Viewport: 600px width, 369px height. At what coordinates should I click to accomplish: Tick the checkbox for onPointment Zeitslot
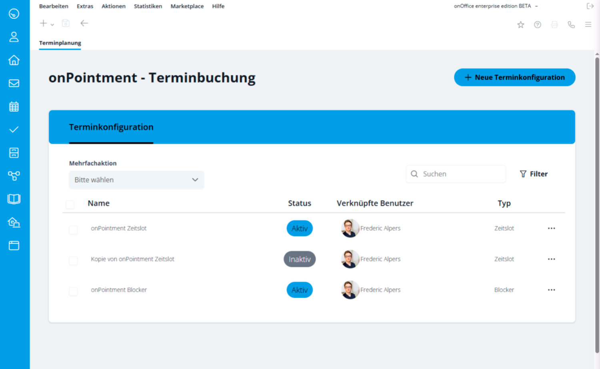tap(73, 229)
